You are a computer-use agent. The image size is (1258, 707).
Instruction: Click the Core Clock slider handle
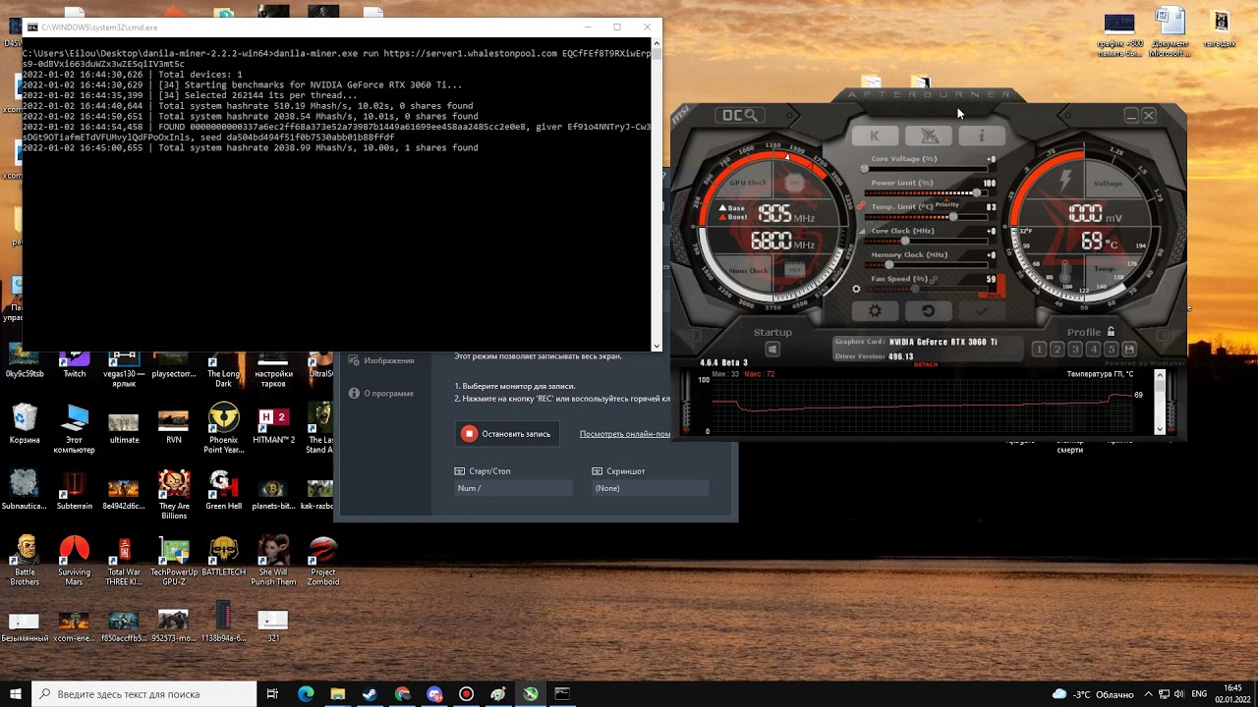tap(904, 241)
